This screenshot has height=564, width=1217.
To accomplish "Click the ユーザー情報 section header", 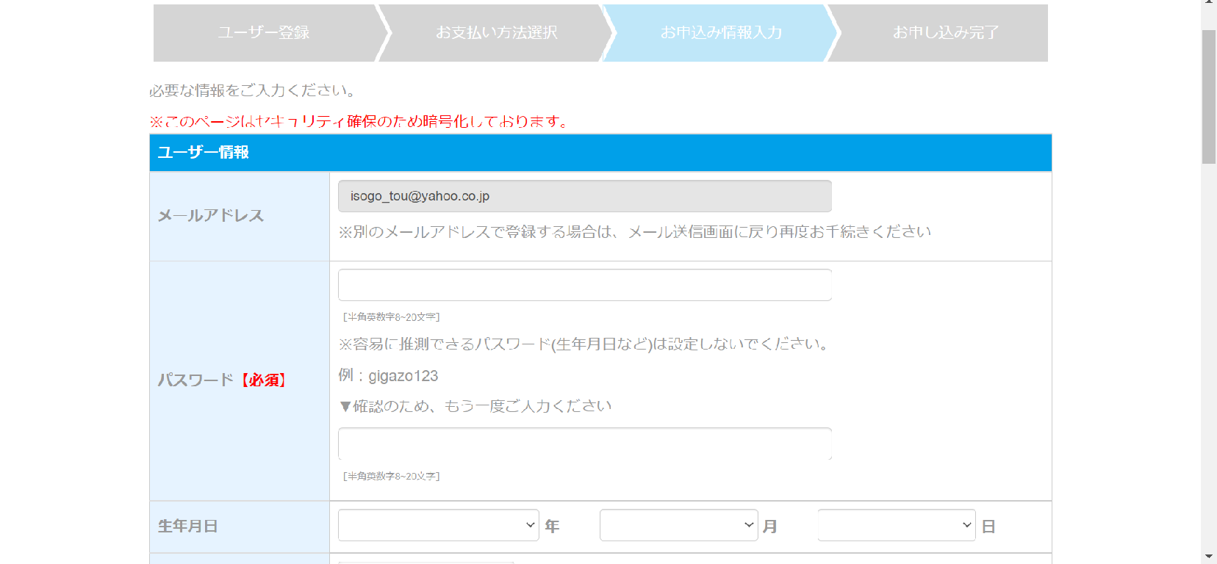I will (204, 153).
